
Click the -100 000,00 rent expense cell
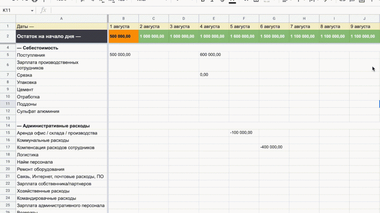[x=244, y=133]
